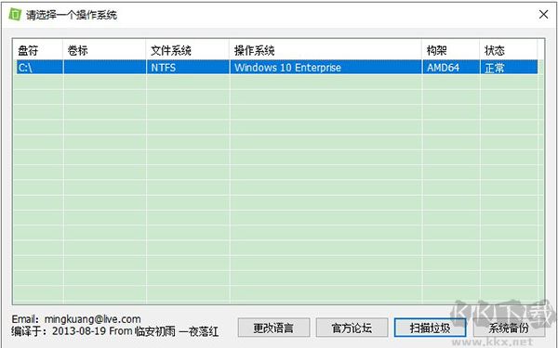Click the 系统备份 button
Viewport: 558px width, 348px height.
pyautogui.click(x=509, y=328)
